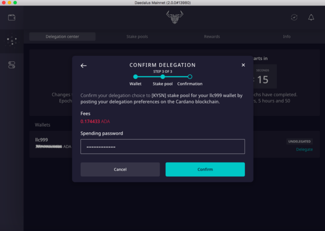Click the Confirmation step circle

(x=190, y=77)
